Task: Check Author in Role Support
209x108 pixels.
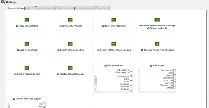Action: coord(174,75)
